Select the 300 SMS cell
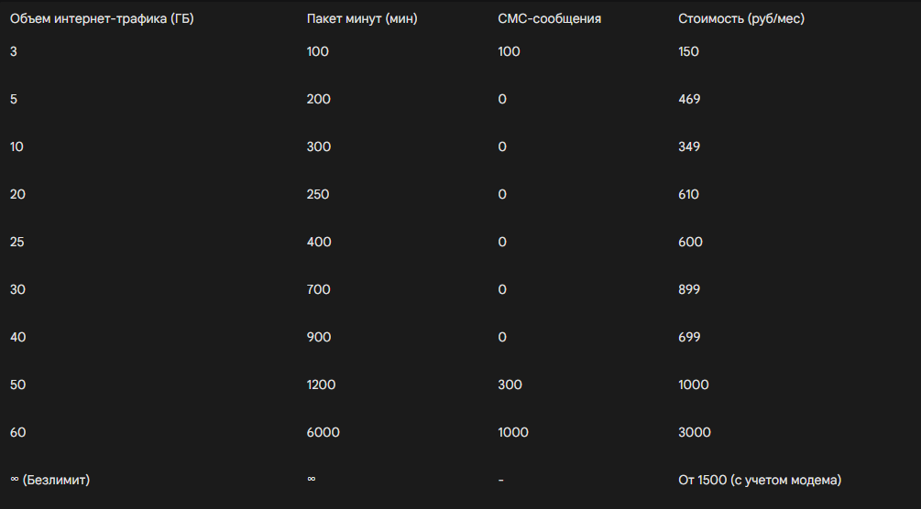Screen dimensions: 921x509 (509, 384)
